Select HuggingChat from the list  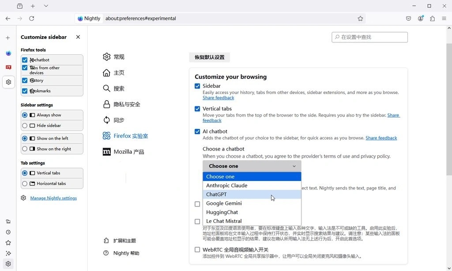tap(252, 212)
